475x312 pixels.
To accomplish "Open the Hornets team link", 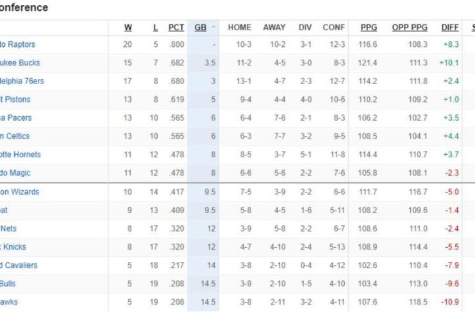I will pyautogui.click(x=21, y=155).
